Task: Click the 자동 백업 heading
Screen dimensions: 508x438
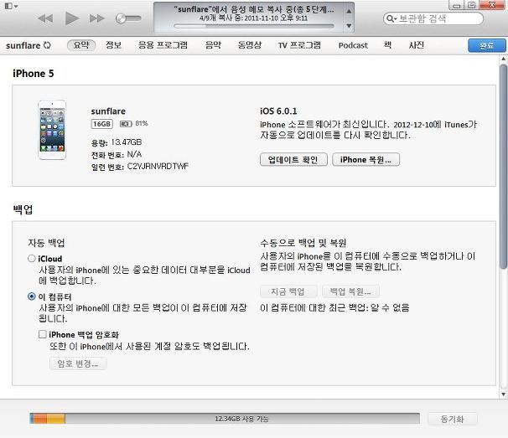Action: click(x=46, y=243)
